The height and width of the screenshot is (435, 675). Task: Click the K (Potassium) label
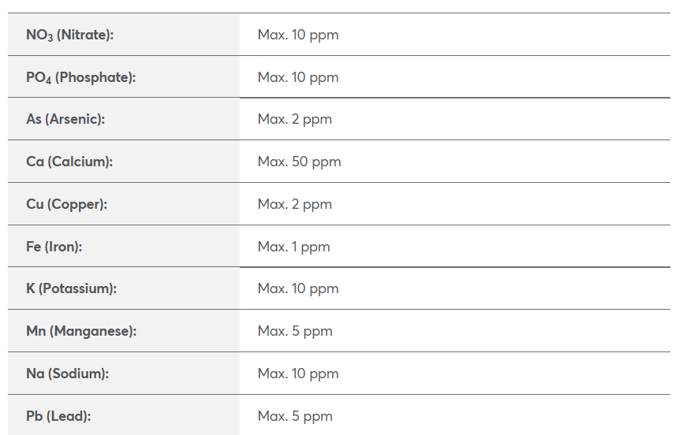tap(71, 288)
